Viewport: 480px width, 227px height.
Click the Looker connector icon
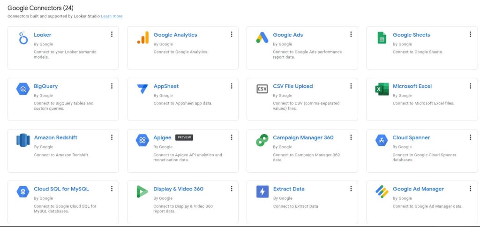[23, 38]
